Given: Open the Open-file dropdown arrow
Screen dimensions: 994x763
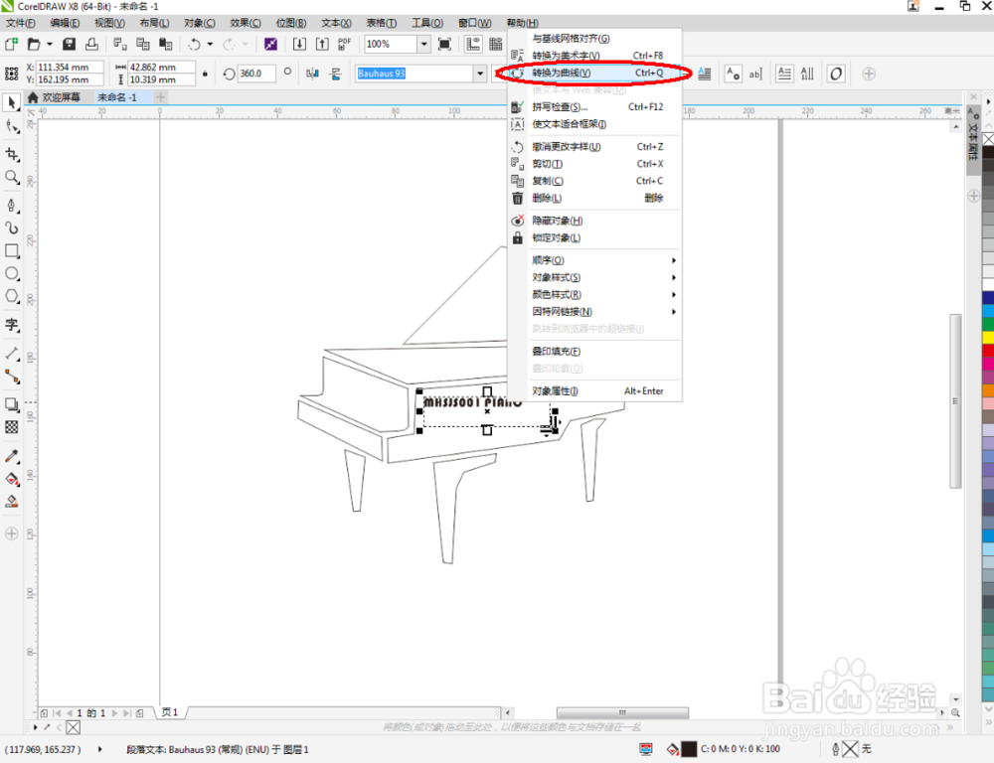Looking at the screenshot, I should pos(50,44).
